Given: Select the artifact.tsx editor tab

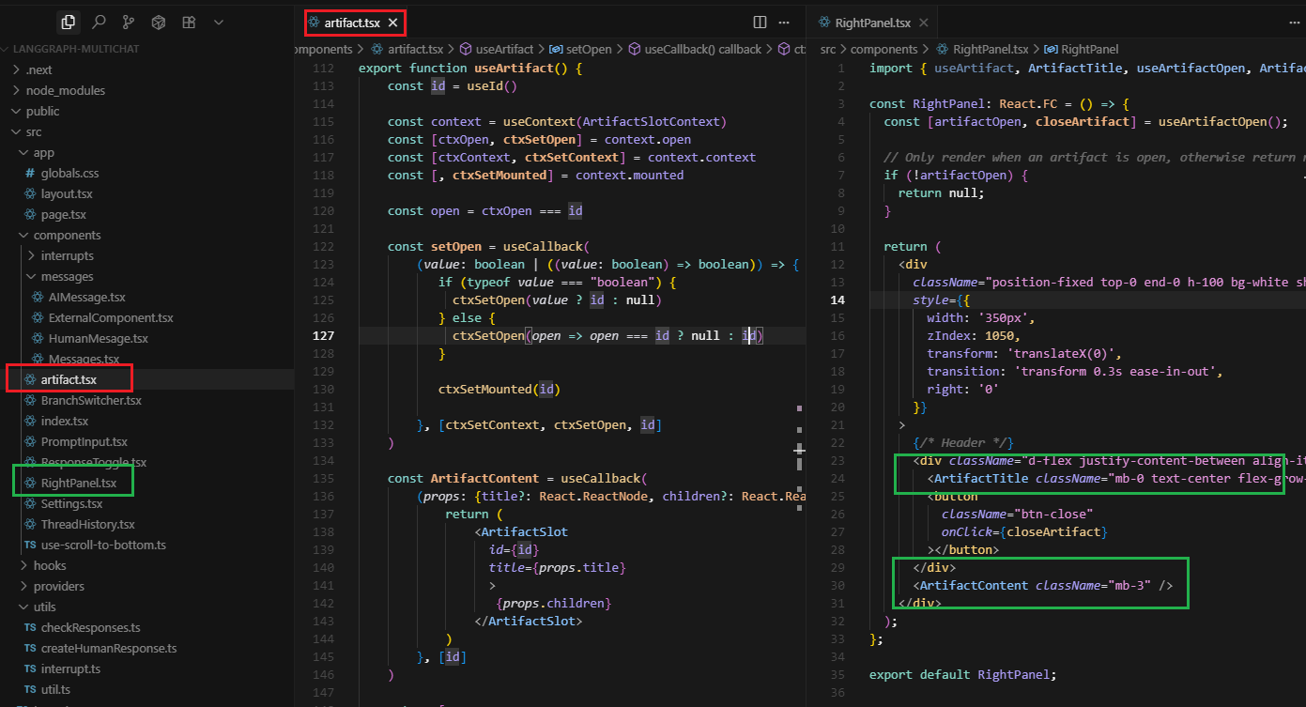Looking at the screenshot, I should tap(352, 23).
